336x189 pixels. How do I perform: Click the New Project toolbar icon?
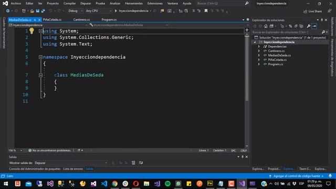point(24,10)
